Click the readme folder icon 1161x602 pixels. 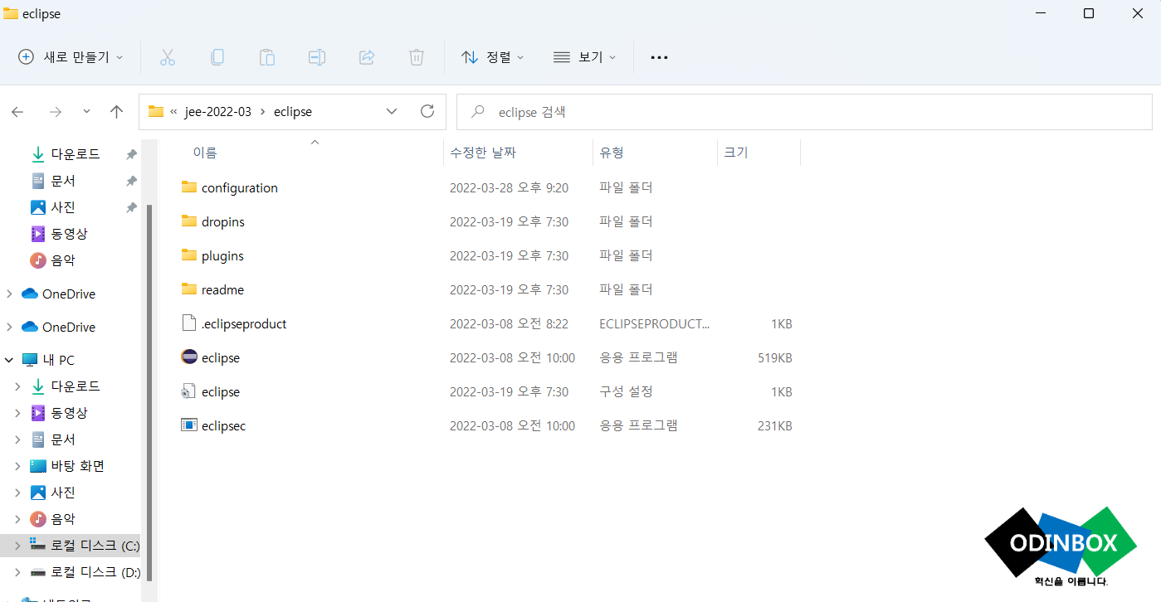click(189, 289)
